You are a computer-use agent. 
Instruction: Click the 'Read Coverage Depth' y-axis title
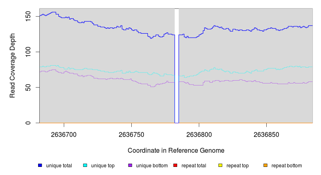pos(13,66)
